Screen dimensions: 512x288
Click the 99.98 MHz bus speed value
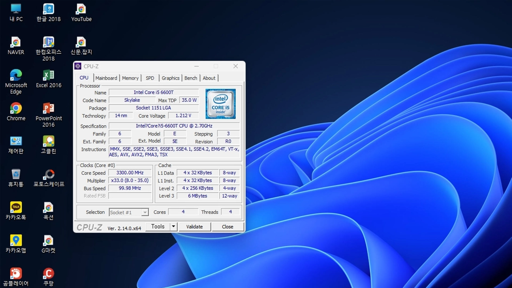(130, 188)
